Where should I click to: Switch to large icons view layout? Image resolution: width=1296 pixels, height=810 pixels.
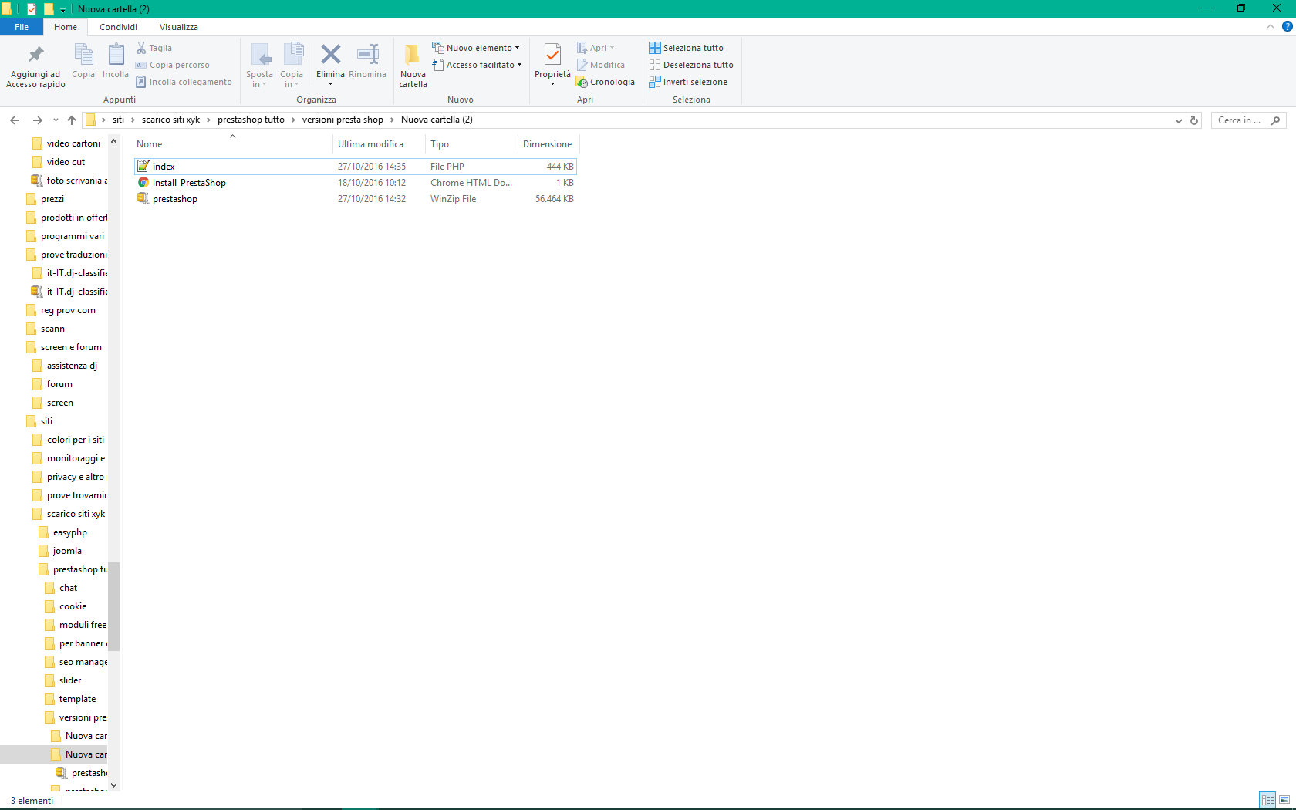1284,800
